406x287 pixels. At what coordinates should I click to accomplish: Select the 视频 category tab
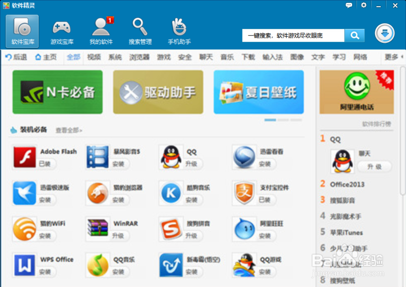(x=94, y=57)
